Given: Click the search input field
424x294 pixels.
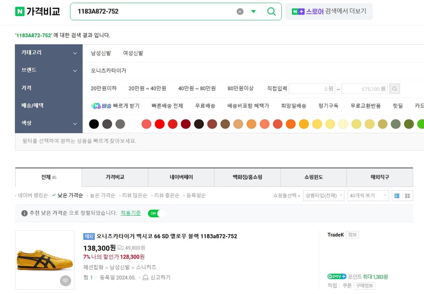Looking at the screenshot, I should pyautogui.click(x=151, y=11).
